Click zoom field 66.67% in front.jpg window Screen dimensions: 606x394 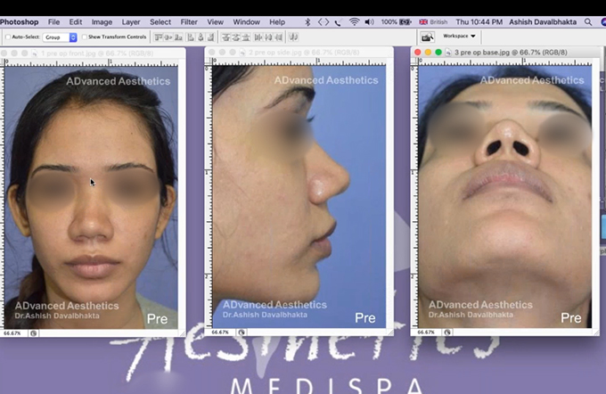14,333
